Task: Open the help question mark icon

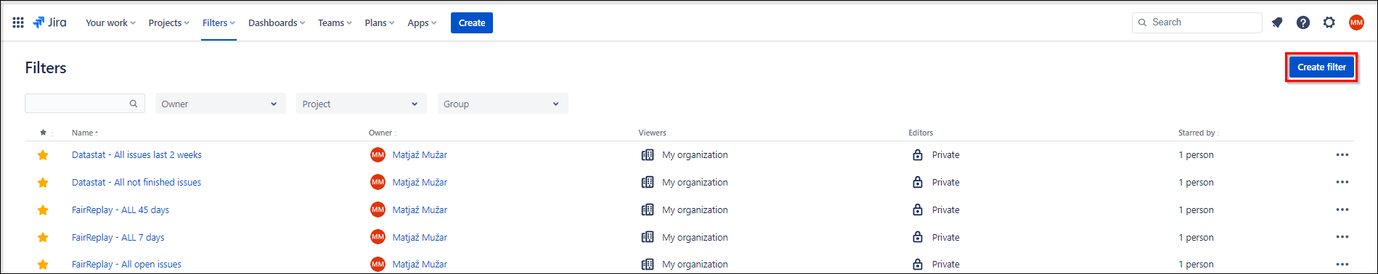Action: coord(1303,22)
